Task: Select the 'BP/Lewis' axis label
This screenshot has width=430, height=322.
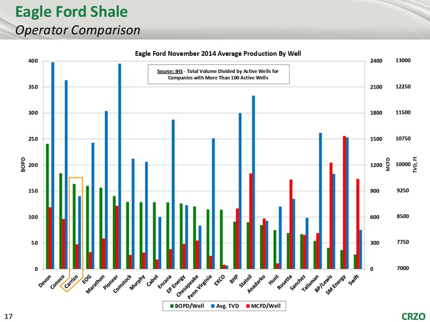Action: pyautogui.click(x=324, y=283)
